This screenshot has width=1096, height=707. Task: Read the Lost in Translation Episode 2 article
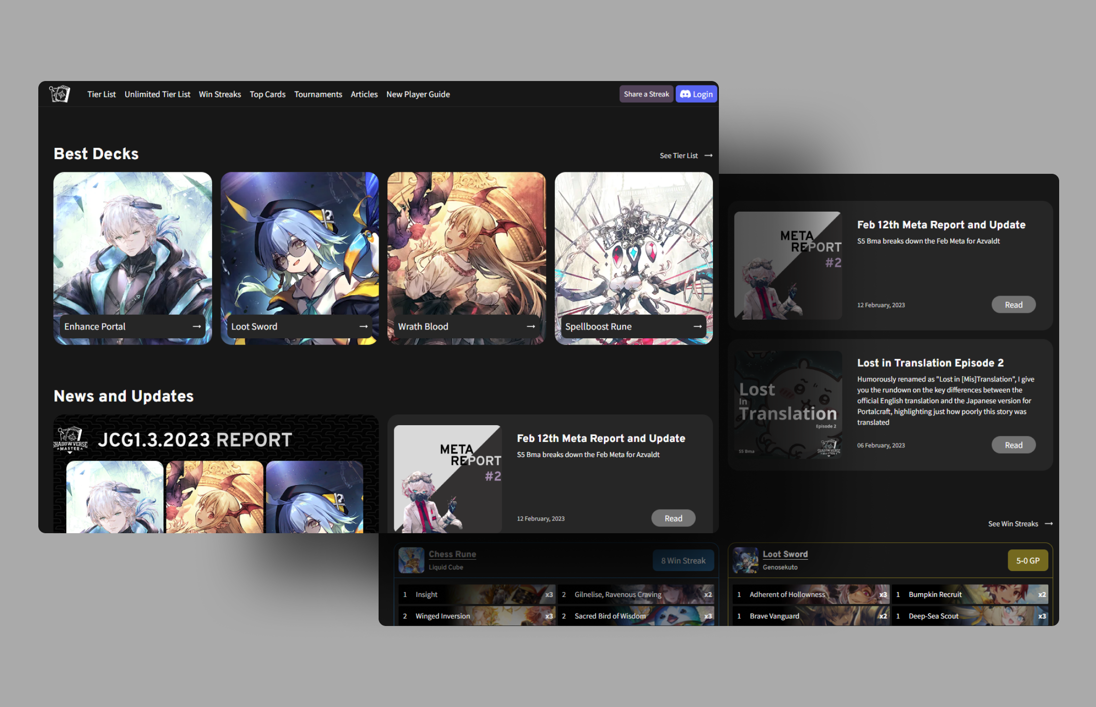point(1013,445)
